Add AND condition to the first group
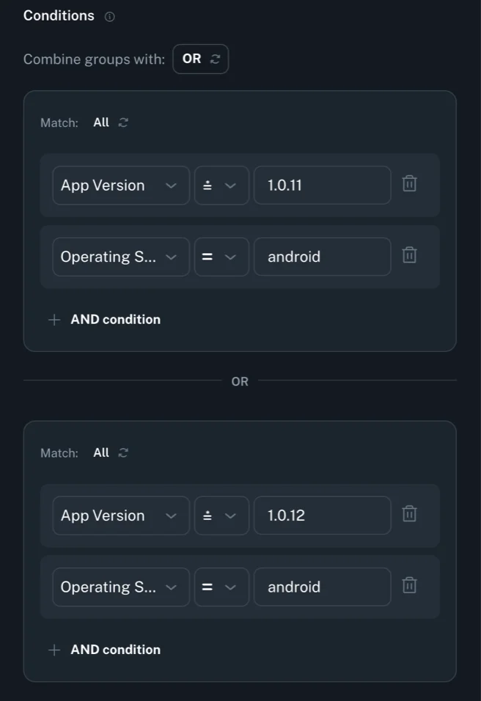 click(115, 320)
